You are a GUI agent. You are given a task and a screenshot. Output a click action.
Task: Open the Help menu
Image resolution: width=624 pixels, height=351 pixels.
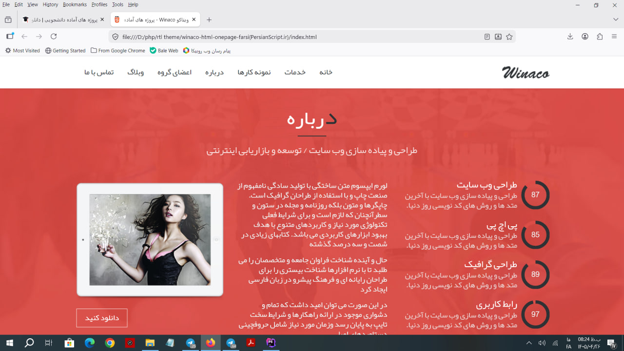(x=133, y=4)
